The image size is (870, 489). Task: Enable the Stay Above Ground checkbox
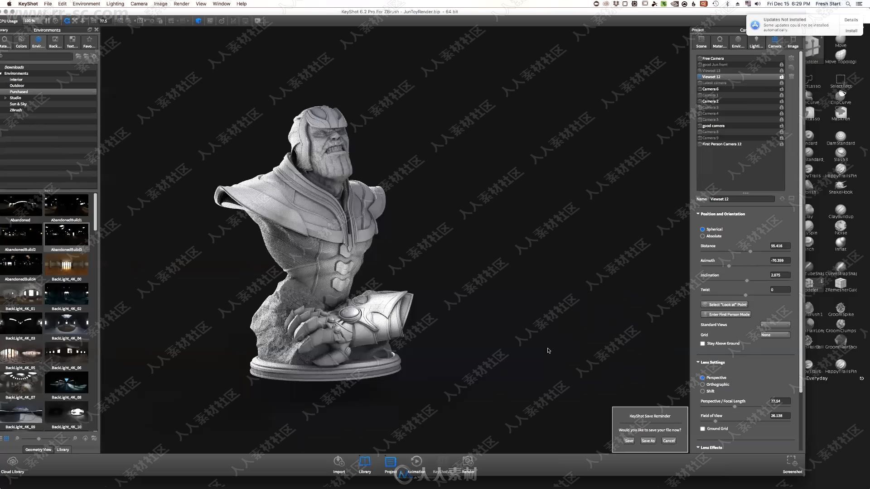pyautogui.click(x=703, y=344)
